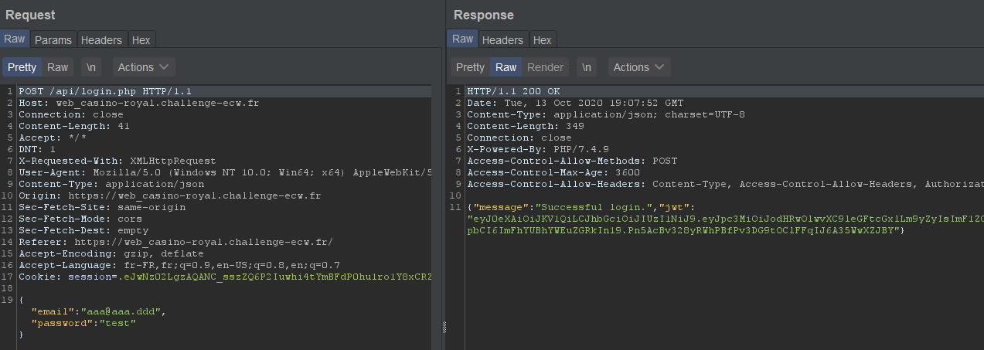Select Pretty view in Response panel
The image size is (984, 350).
(x=470, y=67)
